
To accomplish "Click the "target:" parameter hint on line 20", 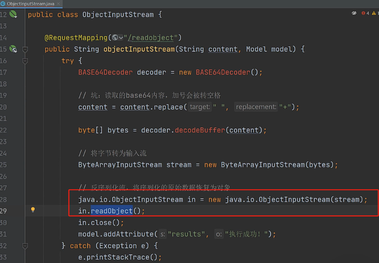I will click(199, 107).
